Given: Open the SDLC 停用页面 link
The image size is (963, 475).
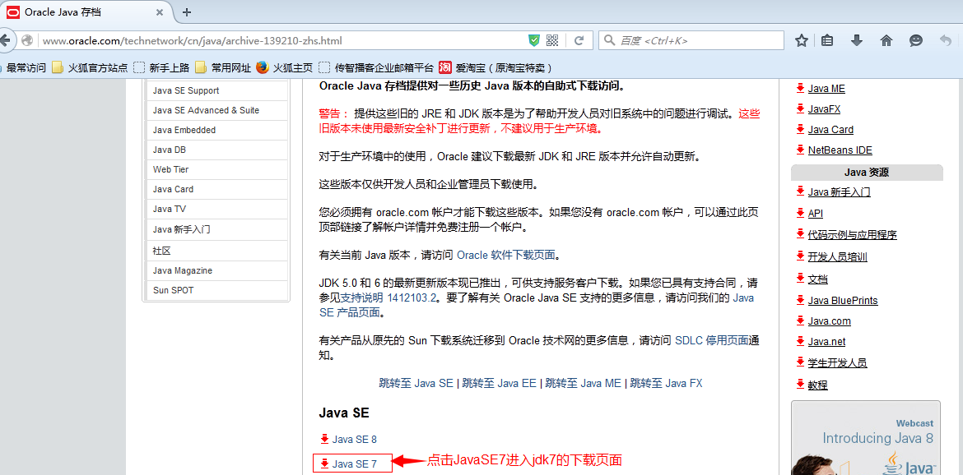Looking at the screenshot, I should [712, 339].
